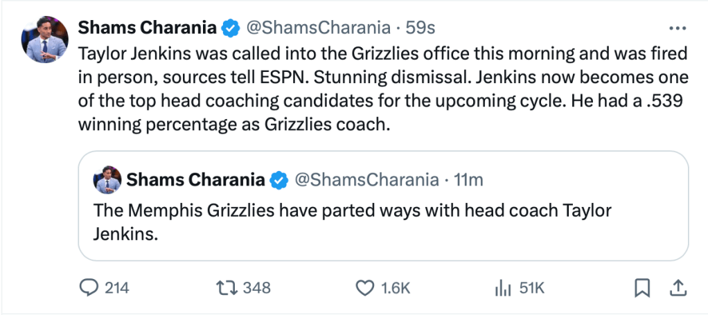Open the quoted tweet about parting ways
This screenshot has width=708, height=315.
(383, 206)
